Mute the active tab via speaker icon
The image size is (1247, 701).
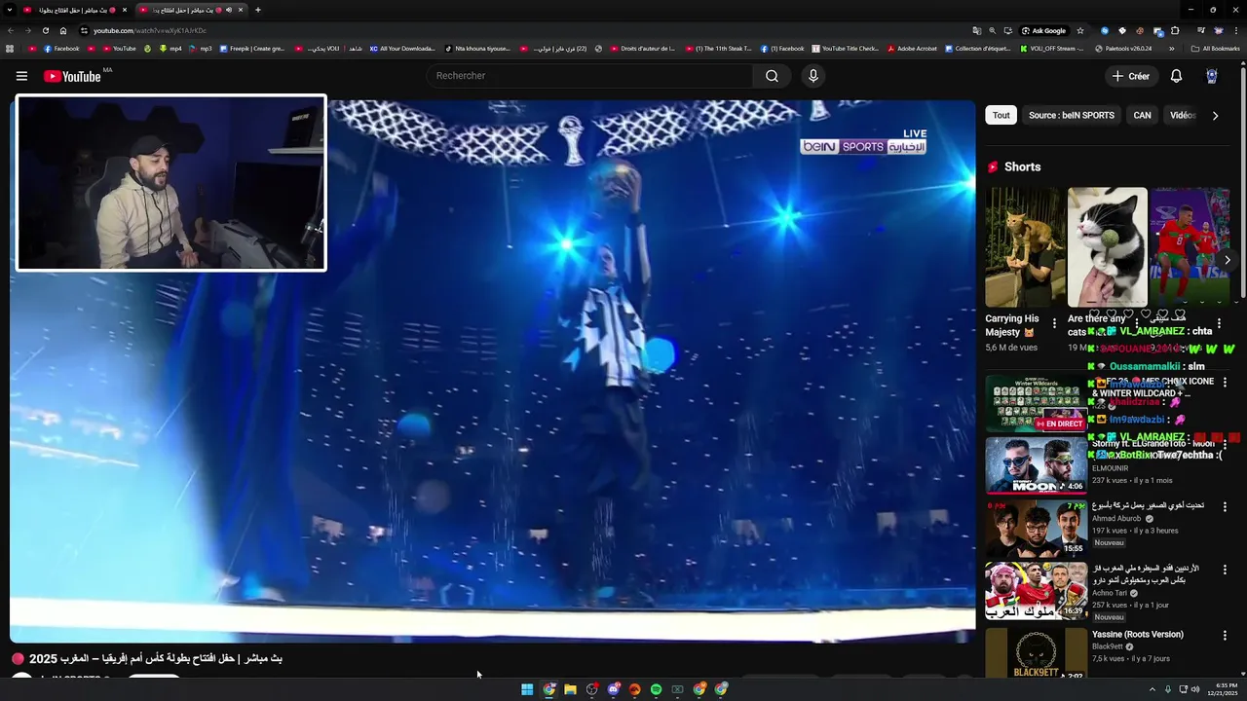pos(229,10)
